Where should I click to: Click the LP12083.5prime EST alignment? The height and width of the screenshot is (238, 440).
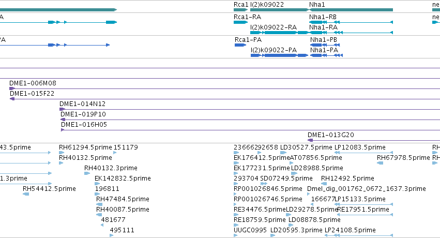coord(363,153)
